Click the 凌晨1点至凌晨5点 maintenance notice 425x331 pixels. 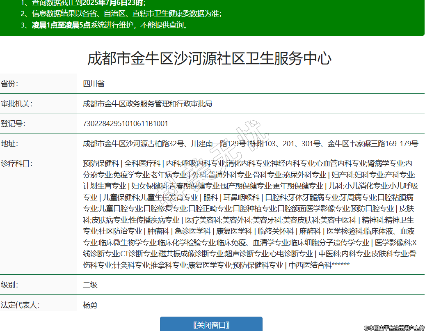[61, 25]
